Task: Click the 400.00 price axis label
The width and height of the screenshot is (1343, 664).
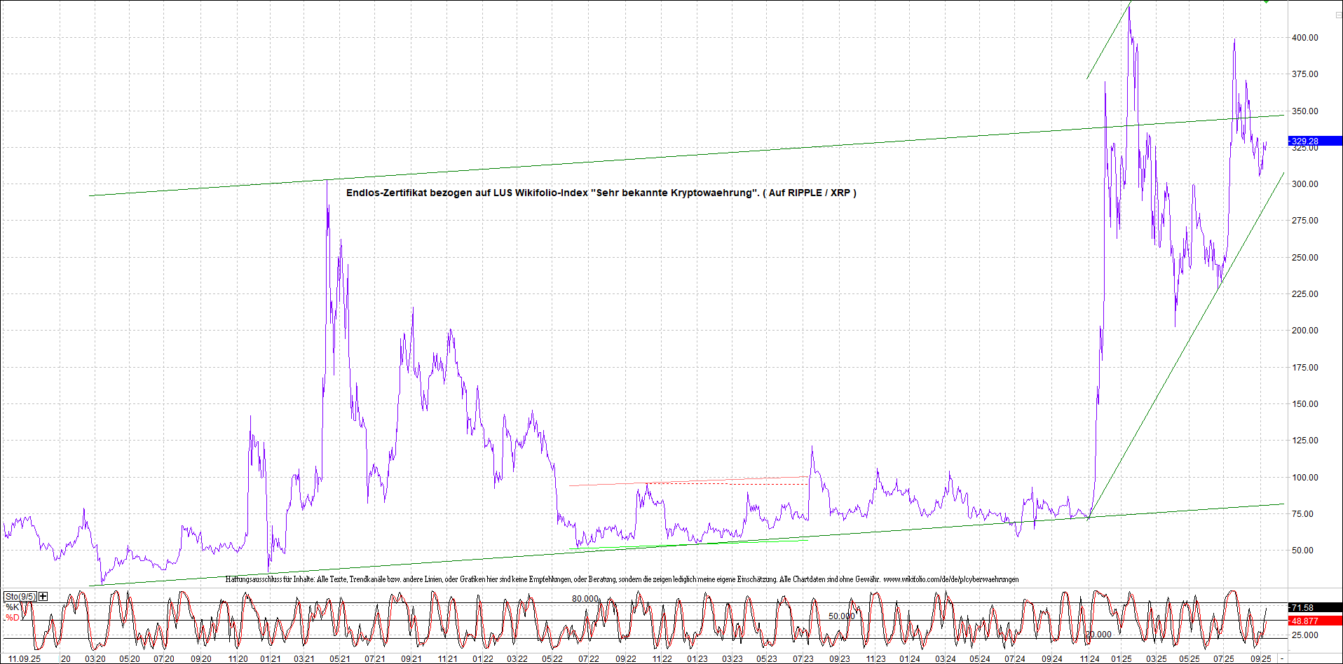Action: (1304, 38)
